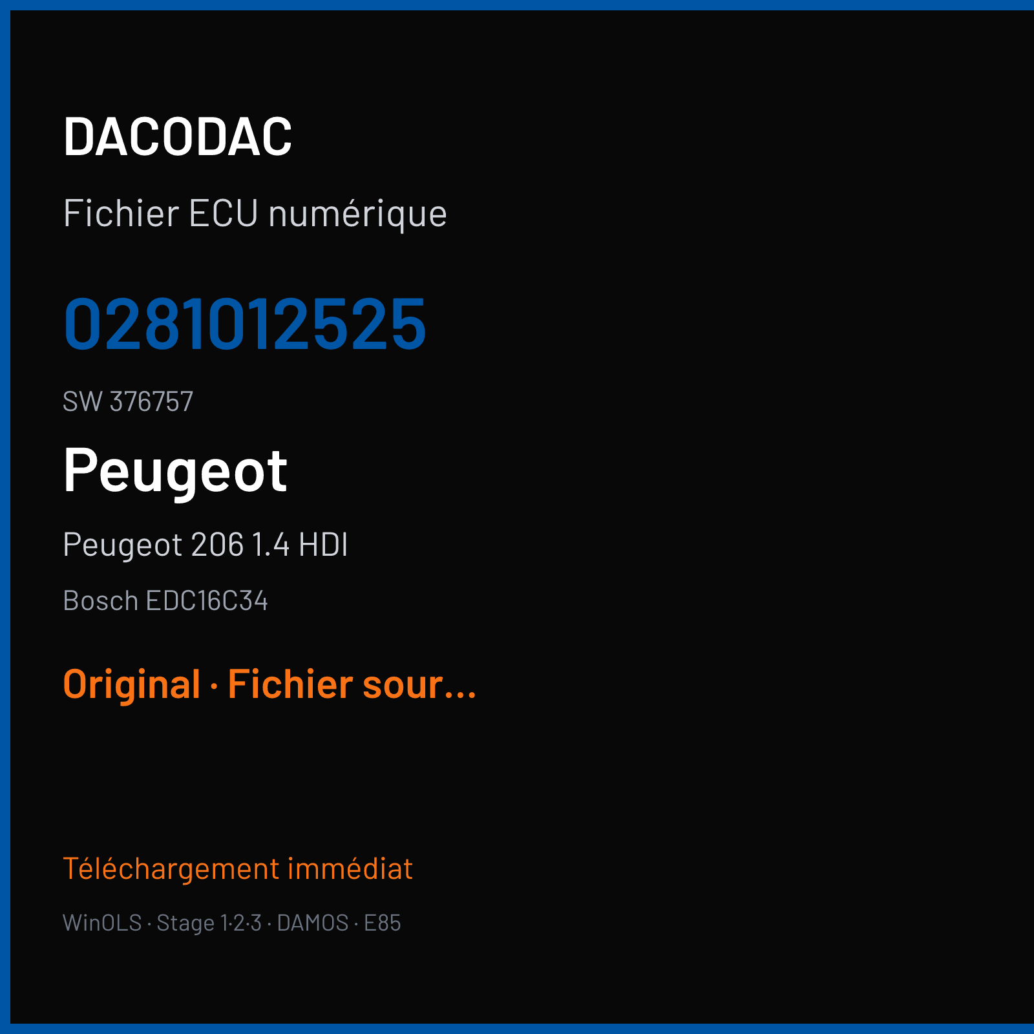The width and height of the screenshot is (1034, 1034).
Task: Click the bold Peugeot heading
Action: click(175, 472)
